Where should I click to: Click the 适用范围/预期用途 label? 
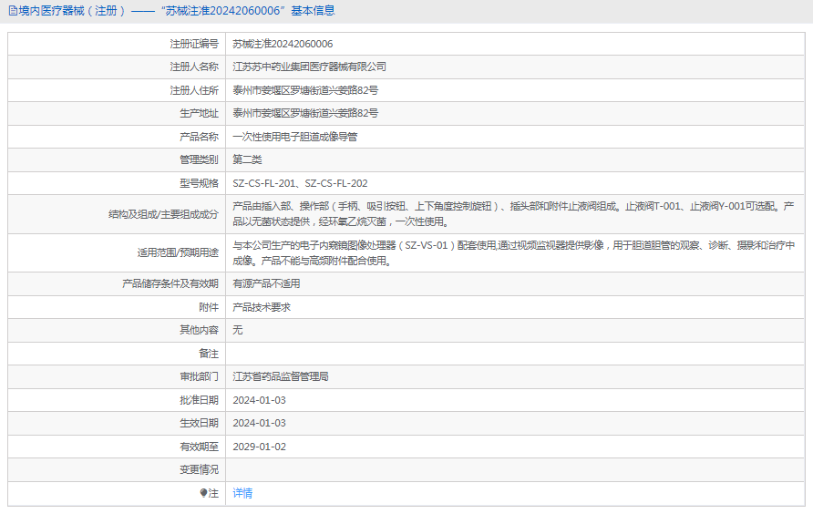click(x=178, y=252)
